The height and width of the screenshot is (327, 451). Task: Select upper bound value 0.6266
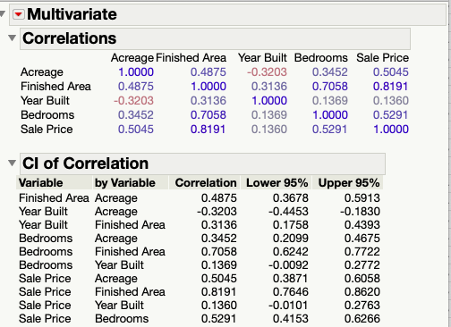[x=362, y=319]
